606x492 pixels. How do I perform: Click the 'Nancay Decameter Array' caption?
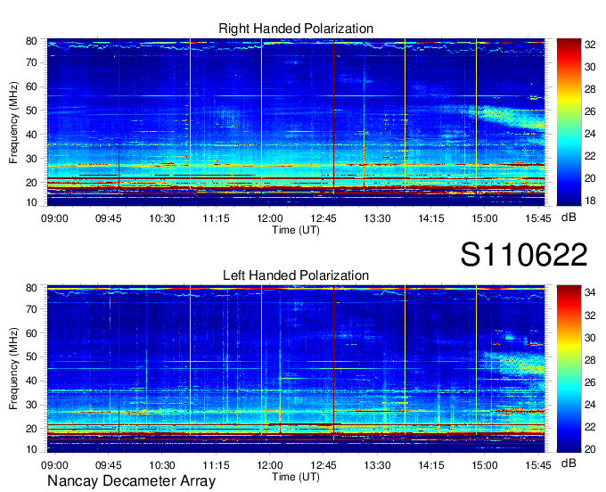click(x=131, y=481)
